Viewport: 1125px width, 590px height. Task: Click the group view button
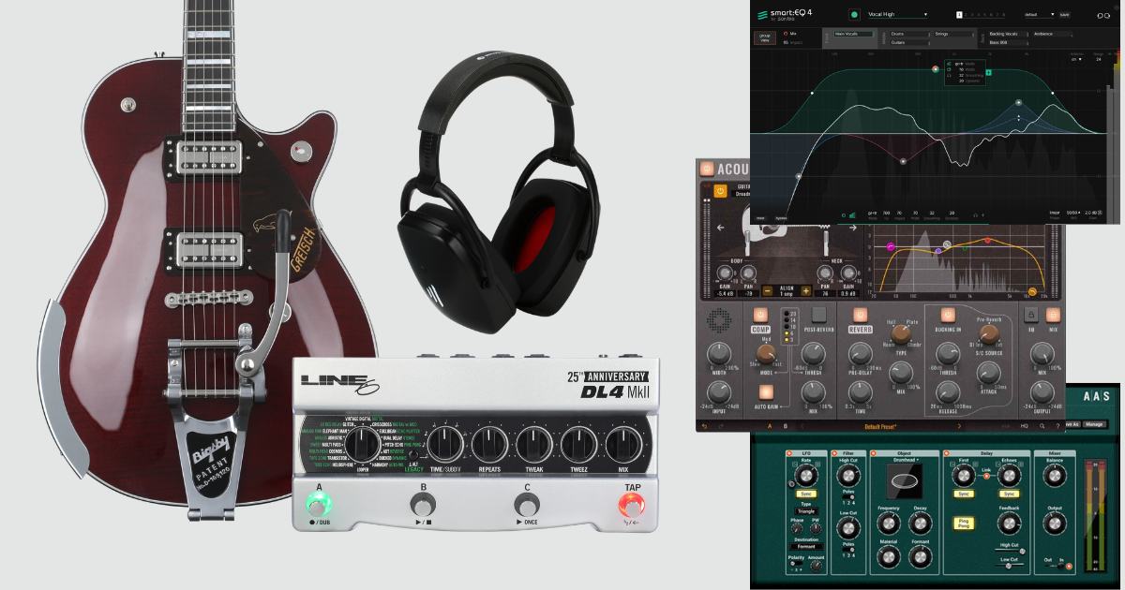click(x=765, y=37)
